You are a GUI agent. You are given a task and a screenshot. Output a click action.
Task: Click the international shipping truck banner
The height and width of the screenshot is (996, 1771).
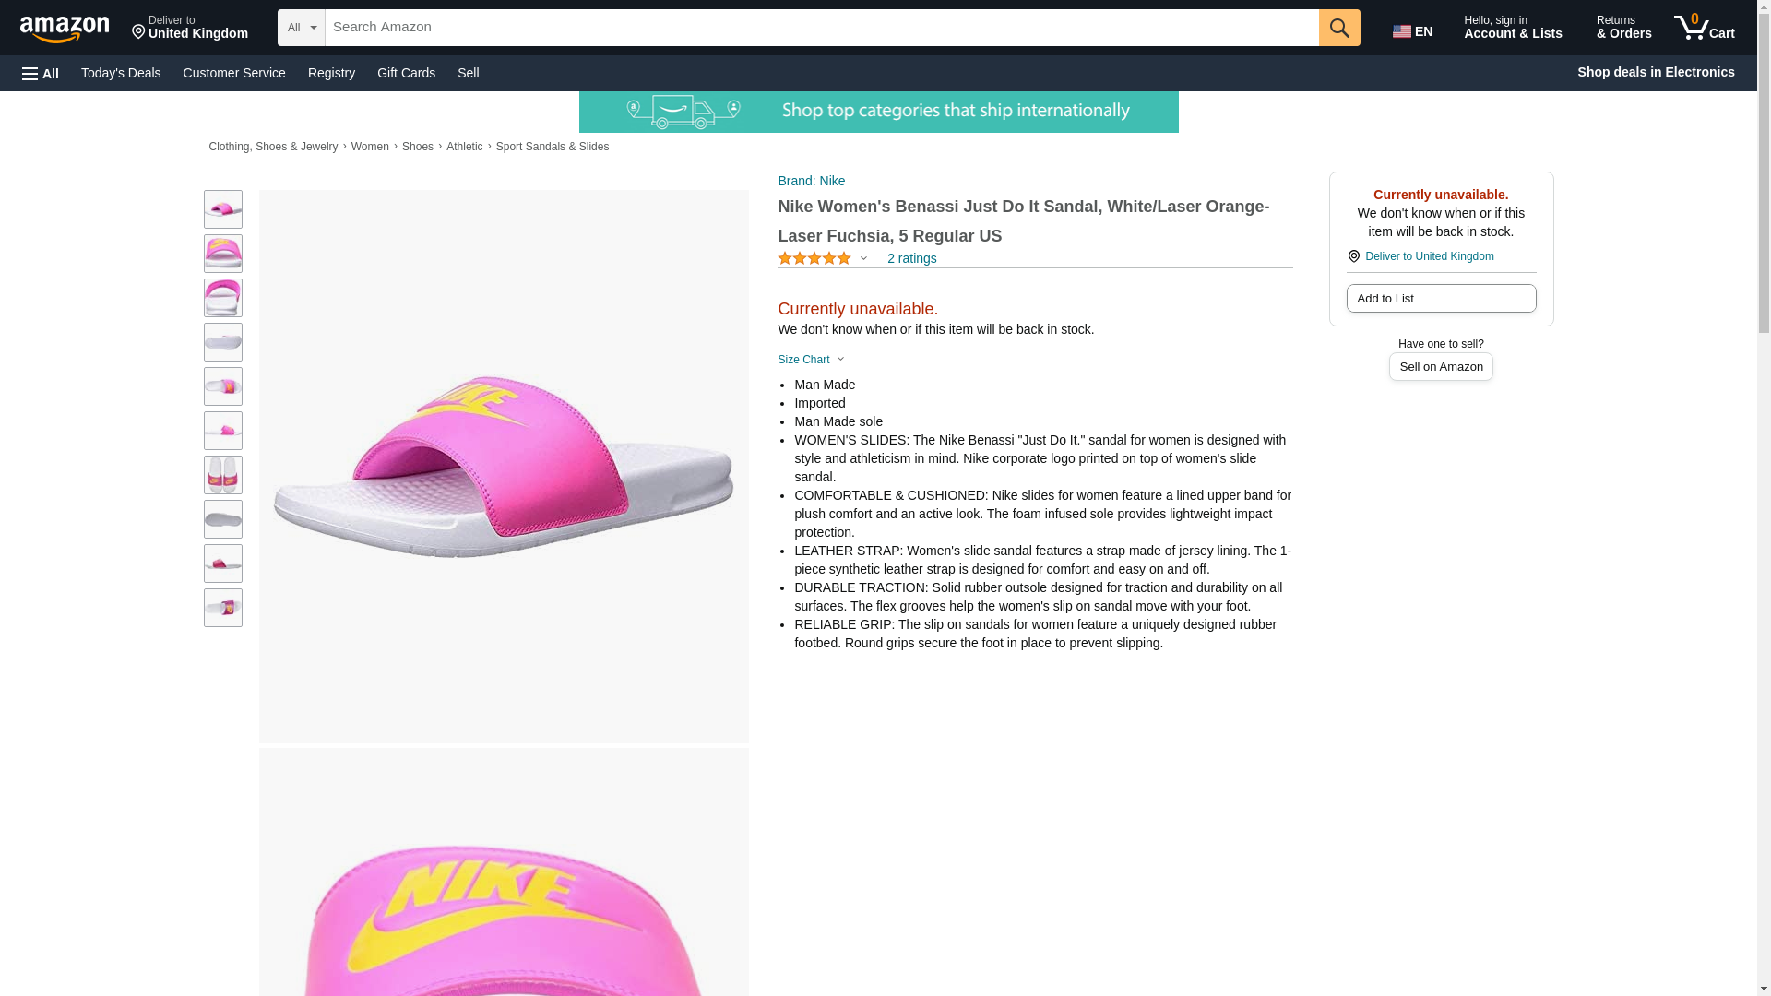pos(878,113)
